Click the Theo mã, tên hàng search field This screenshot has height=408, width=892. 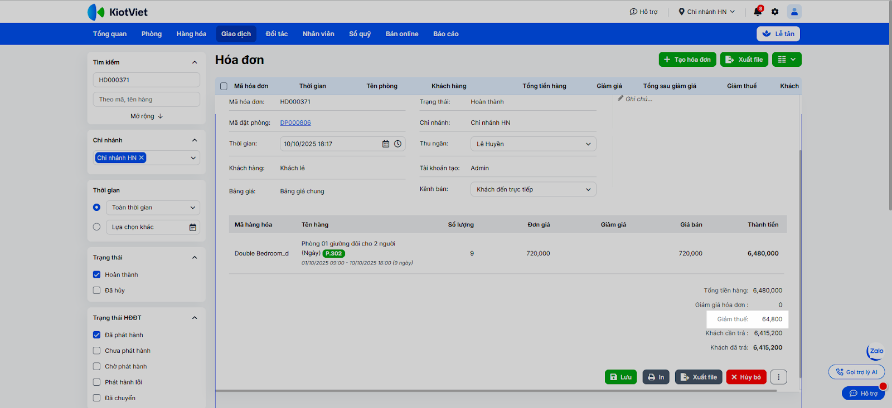[146, 100]
